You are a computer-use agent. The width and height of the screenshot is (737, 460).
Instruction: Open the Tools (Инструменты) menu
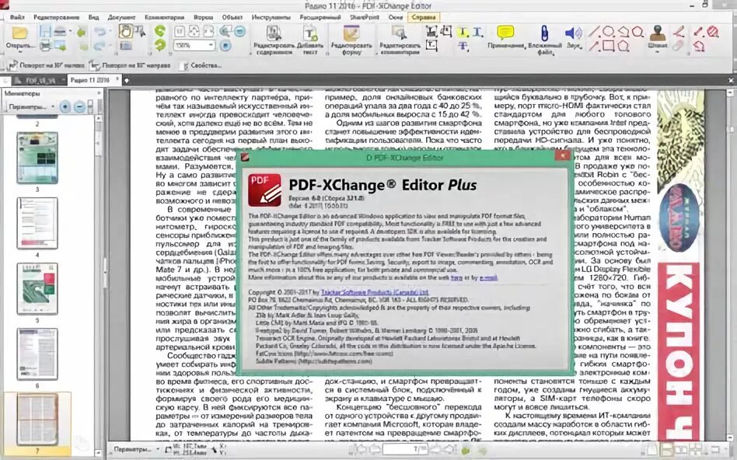[x=271, y=17]
